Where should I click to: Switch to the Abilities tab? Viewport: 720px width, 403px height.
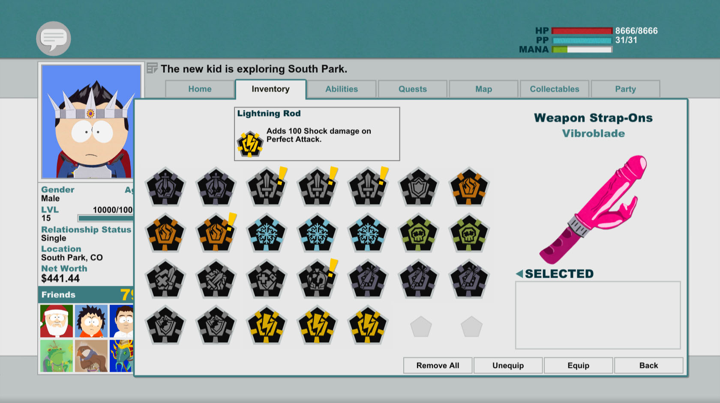342,89
